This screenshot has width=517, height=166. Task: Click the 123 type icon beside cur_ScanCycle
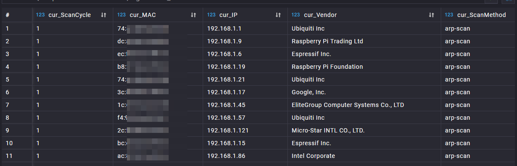pos(40,15)
